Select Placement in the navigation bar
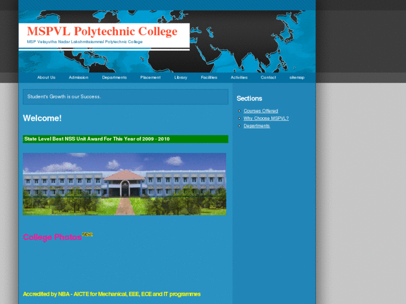 coord(150,78)
